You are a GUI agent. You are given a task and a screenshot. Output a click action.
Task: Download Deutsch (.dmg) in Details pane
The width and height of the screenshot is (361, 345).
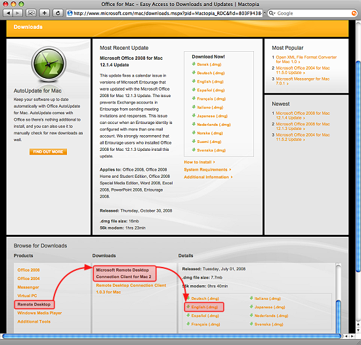pos(205,298)
